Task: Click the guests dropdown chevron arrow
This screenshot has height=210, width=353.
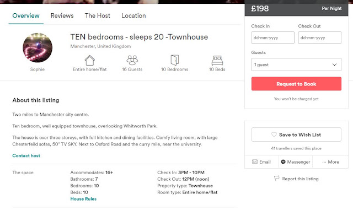Action: point(335,64)
